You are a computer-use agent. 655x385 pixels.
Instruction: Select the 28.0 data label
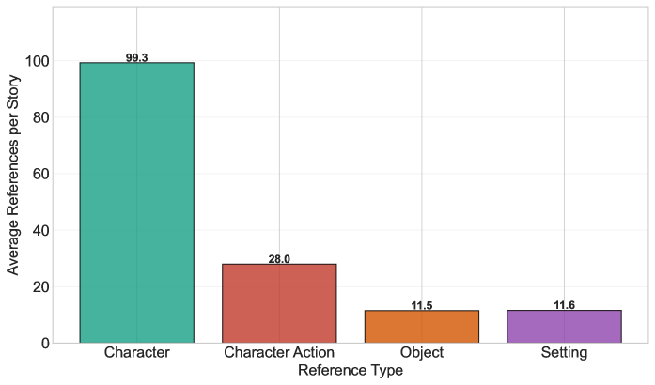pyautogui.click(x=279, y=259)
